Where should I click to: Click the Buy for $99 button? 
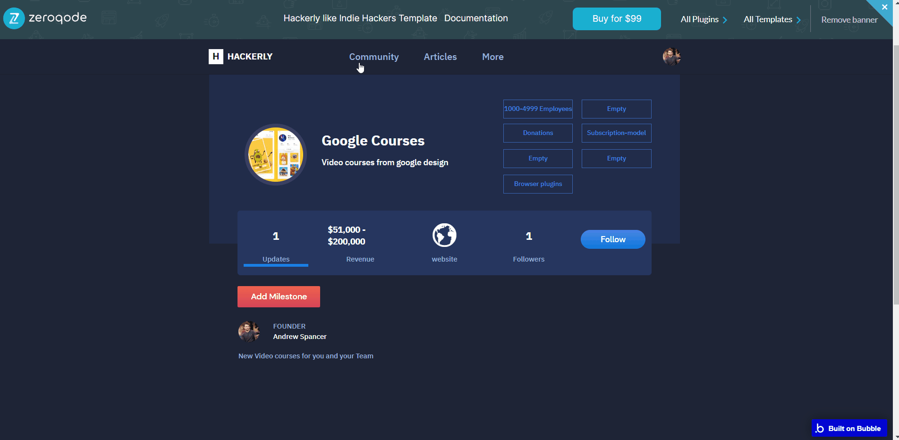[x=617, y=19]
